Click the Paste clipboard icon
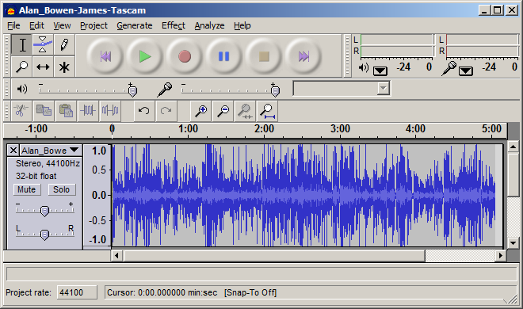Viewport: 523px width, 309px height. [x=66, y=111]
